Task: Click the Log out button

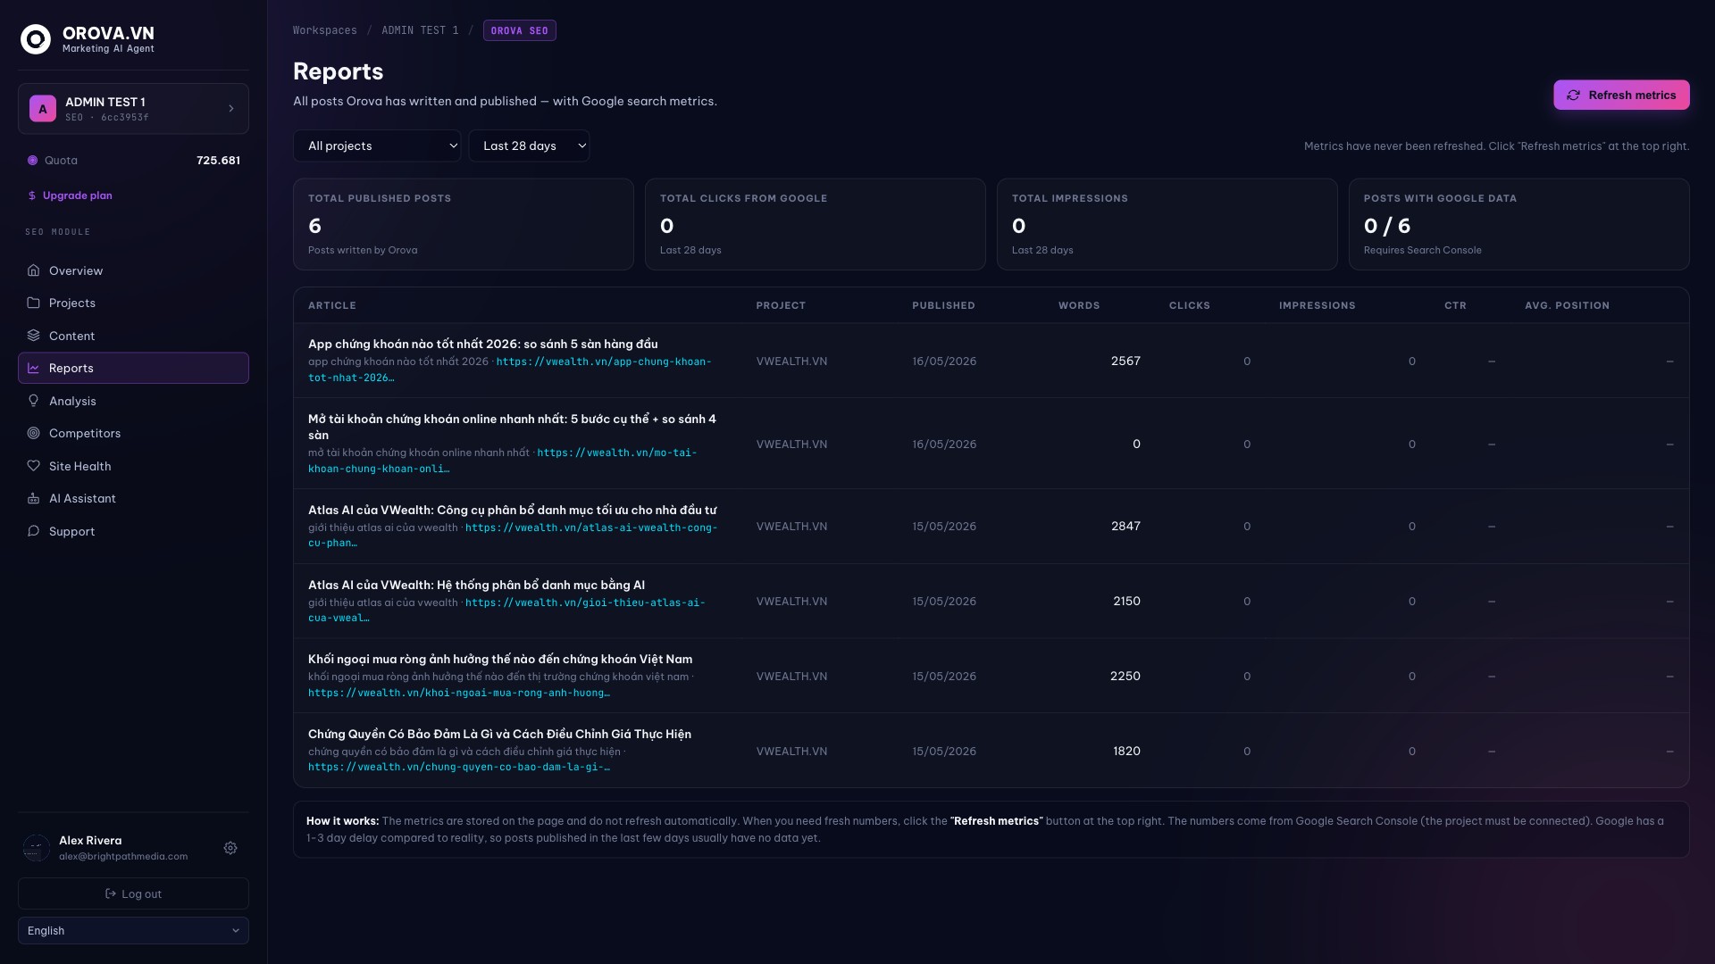Action: coord(133,893)
